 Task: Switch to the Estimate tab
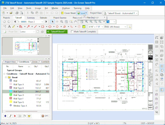43,18
